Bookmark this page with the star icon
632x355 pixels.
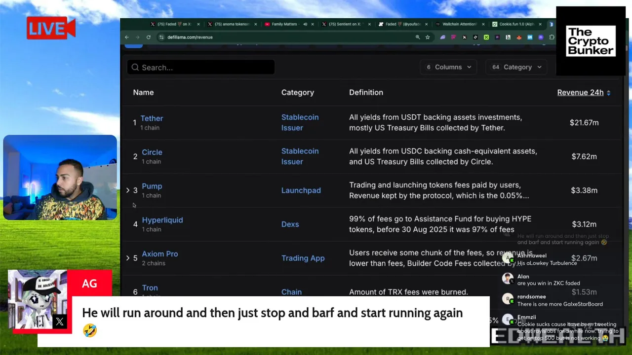(428, 37)
